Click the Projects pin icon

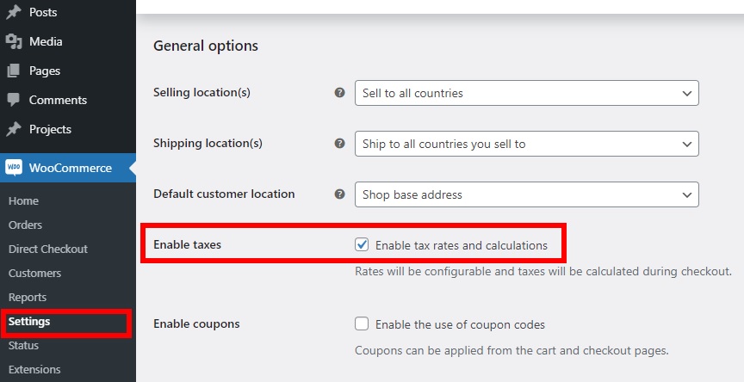tap(14, 129)
